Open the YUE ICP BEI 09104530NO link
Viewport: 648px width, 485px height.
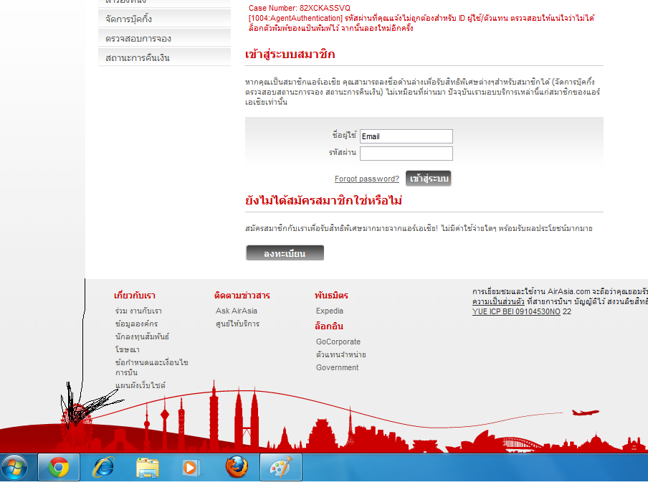[x=516, y=312]
